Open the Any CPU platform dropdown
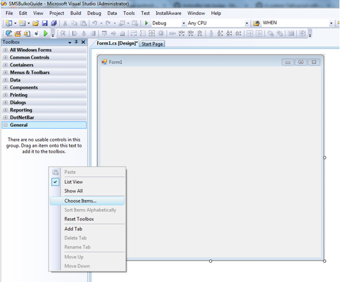 click(x=246, y=23)
